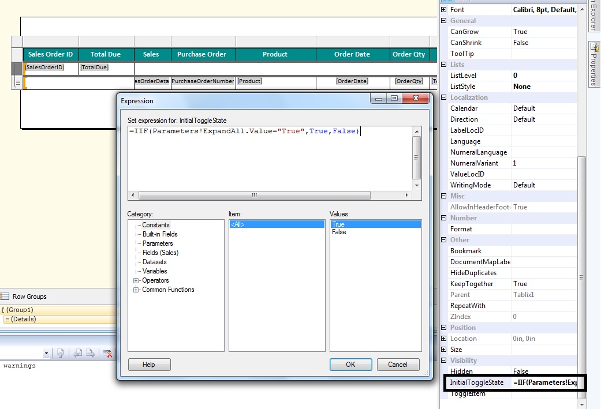Click the publish icon in the bottom toolbar
Screen dimensions: 601x409
click(61, 353)
